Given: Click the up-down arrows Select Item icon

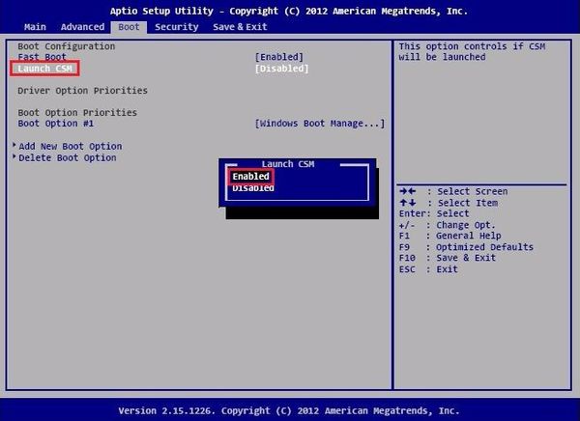Looking at the screenshot, I should tap(408, 203).
